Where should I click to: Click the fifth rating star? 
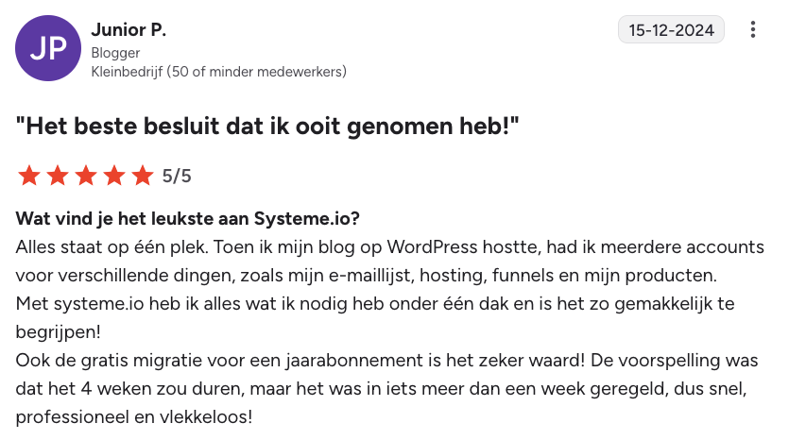click(x=143, y=176)
